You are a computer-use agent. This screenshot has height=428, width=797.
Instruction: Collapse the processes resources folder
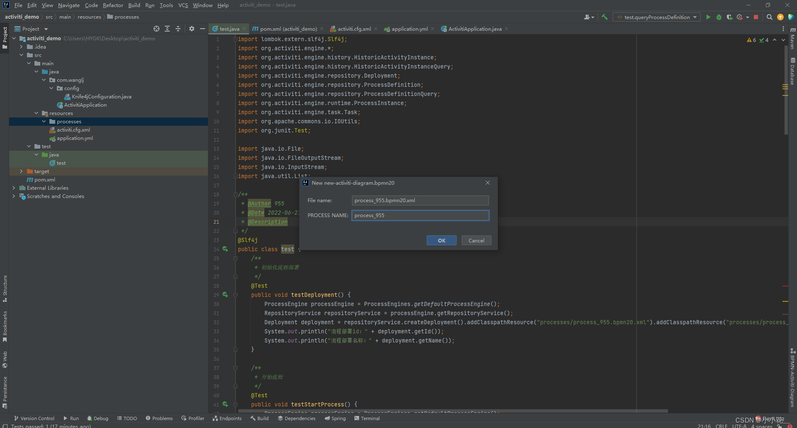click(x=44, y=121)
